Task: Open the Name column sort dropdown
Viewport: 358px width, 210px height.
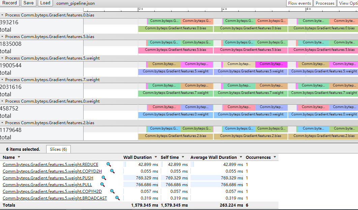Action: (19, 157)
